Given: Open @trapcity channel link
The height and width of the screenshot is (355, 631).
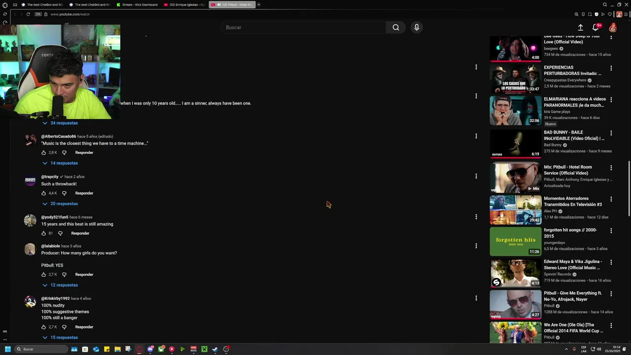Looking at the screenshot, I should 50,177.
